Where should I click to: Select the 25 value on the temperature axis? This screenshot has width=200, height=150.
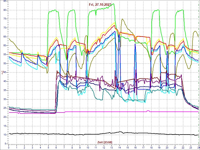point(5,108)
